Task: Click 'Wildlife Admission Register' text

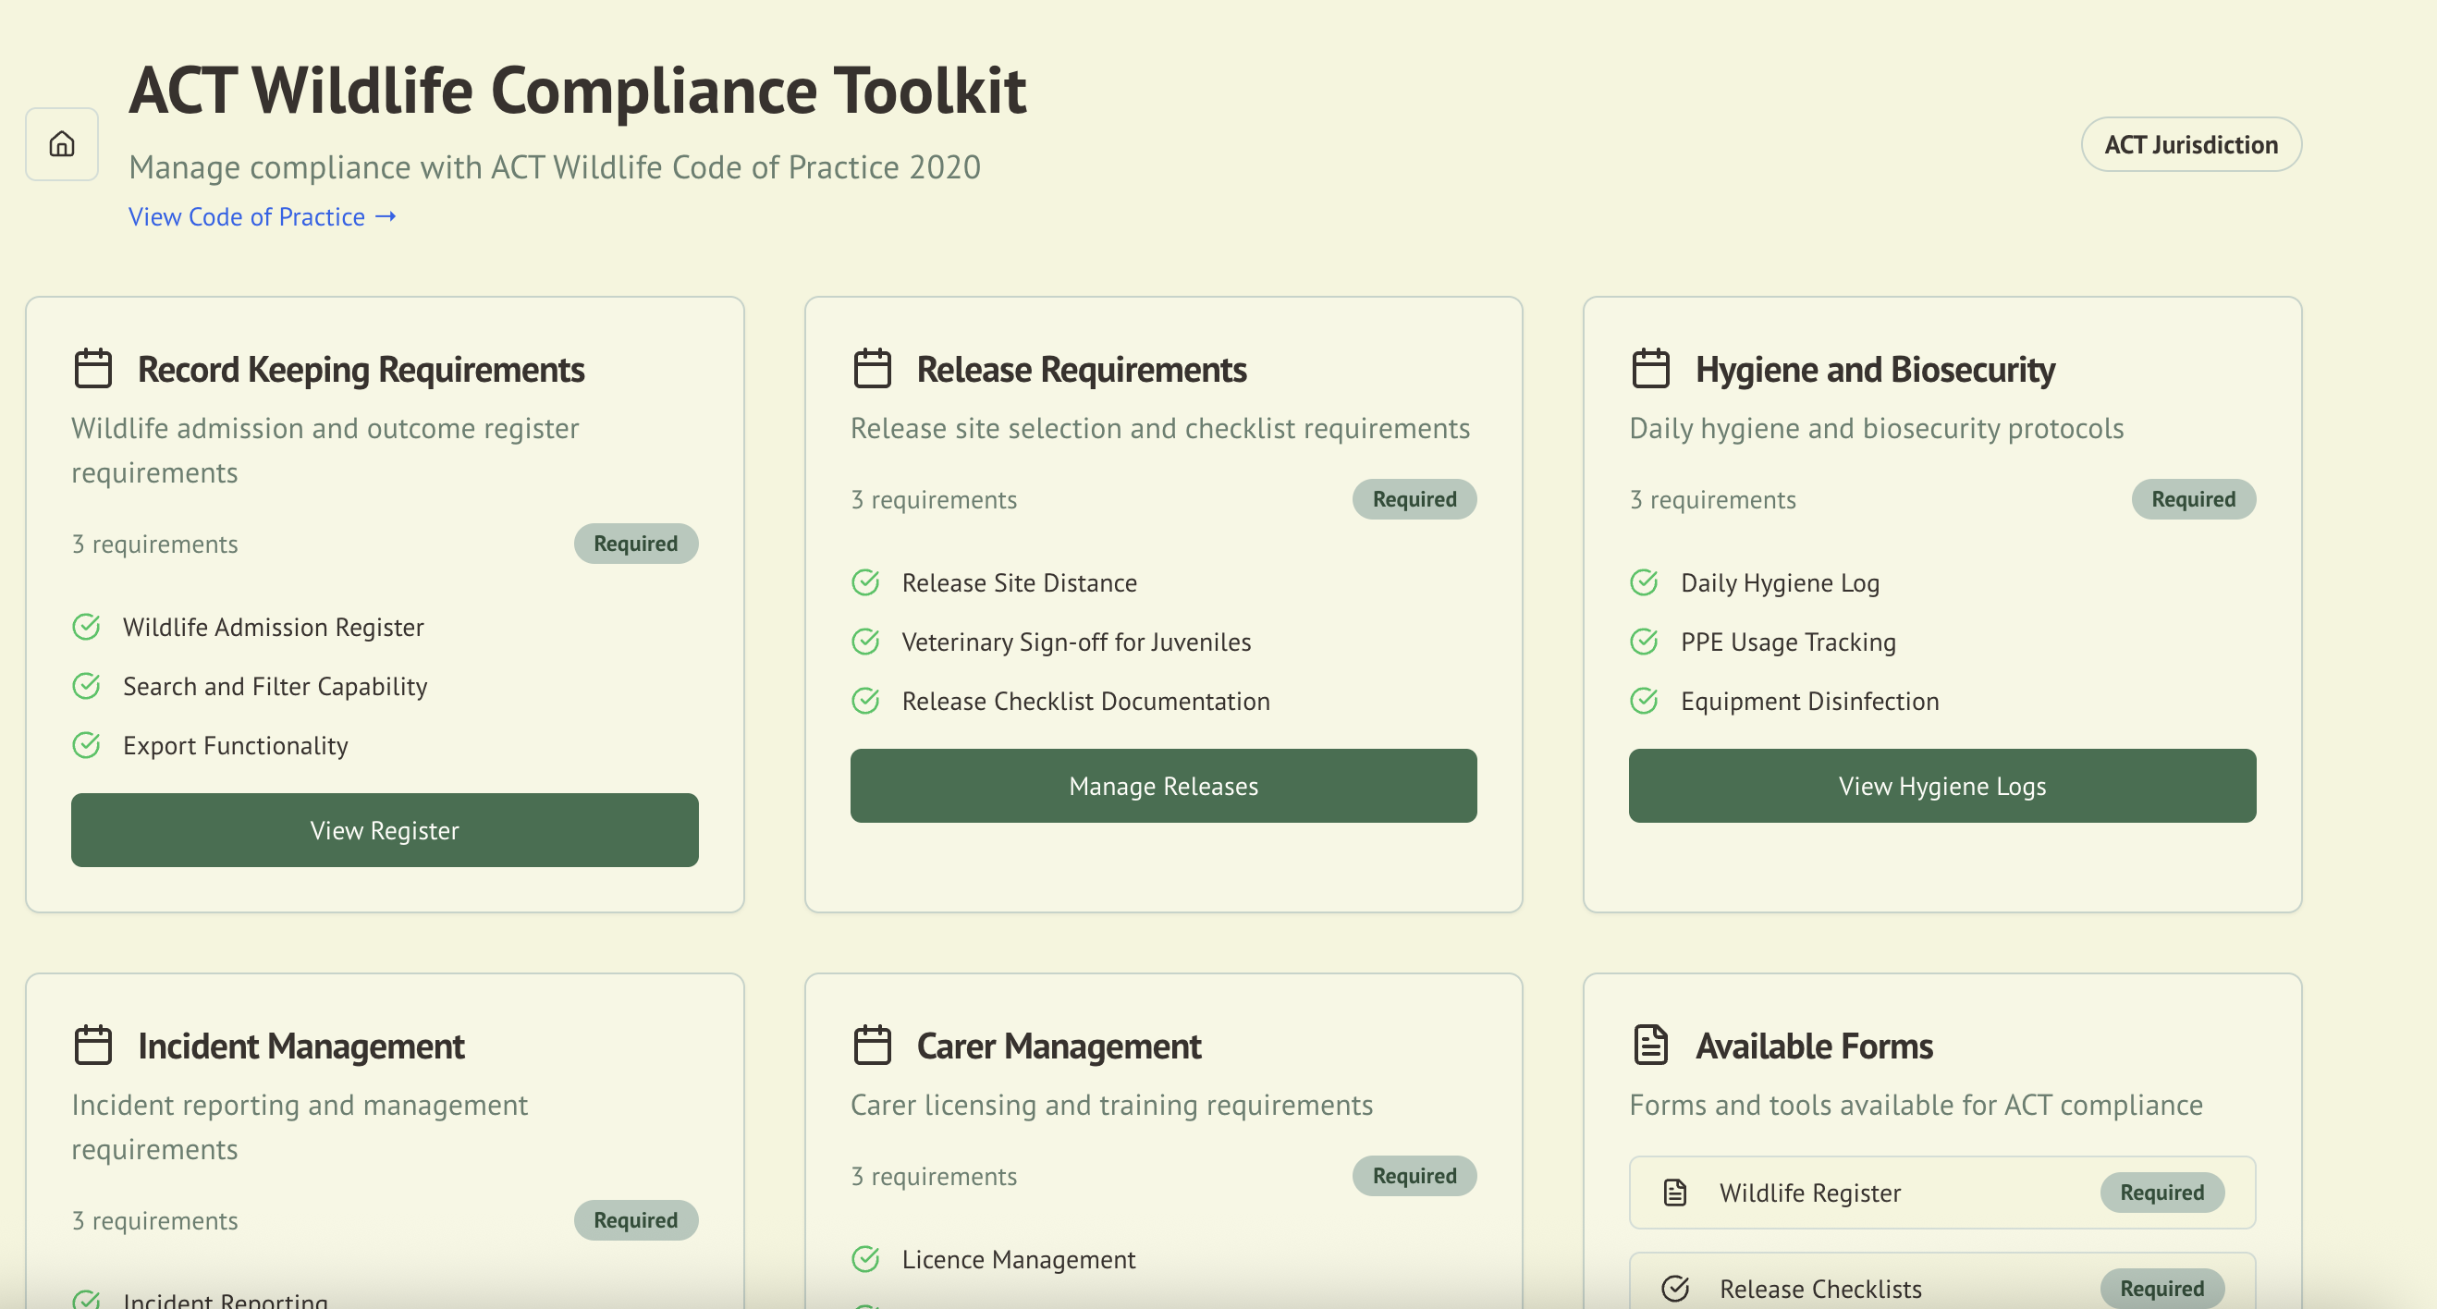Action: pyautogui.click(x=274, y=627)
